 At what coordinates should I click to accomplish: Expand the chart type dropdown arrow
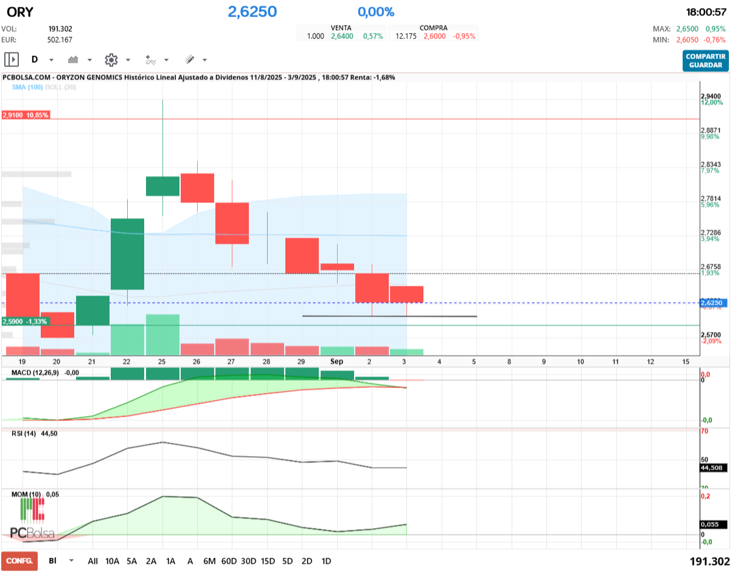click(x=89, y=60)
